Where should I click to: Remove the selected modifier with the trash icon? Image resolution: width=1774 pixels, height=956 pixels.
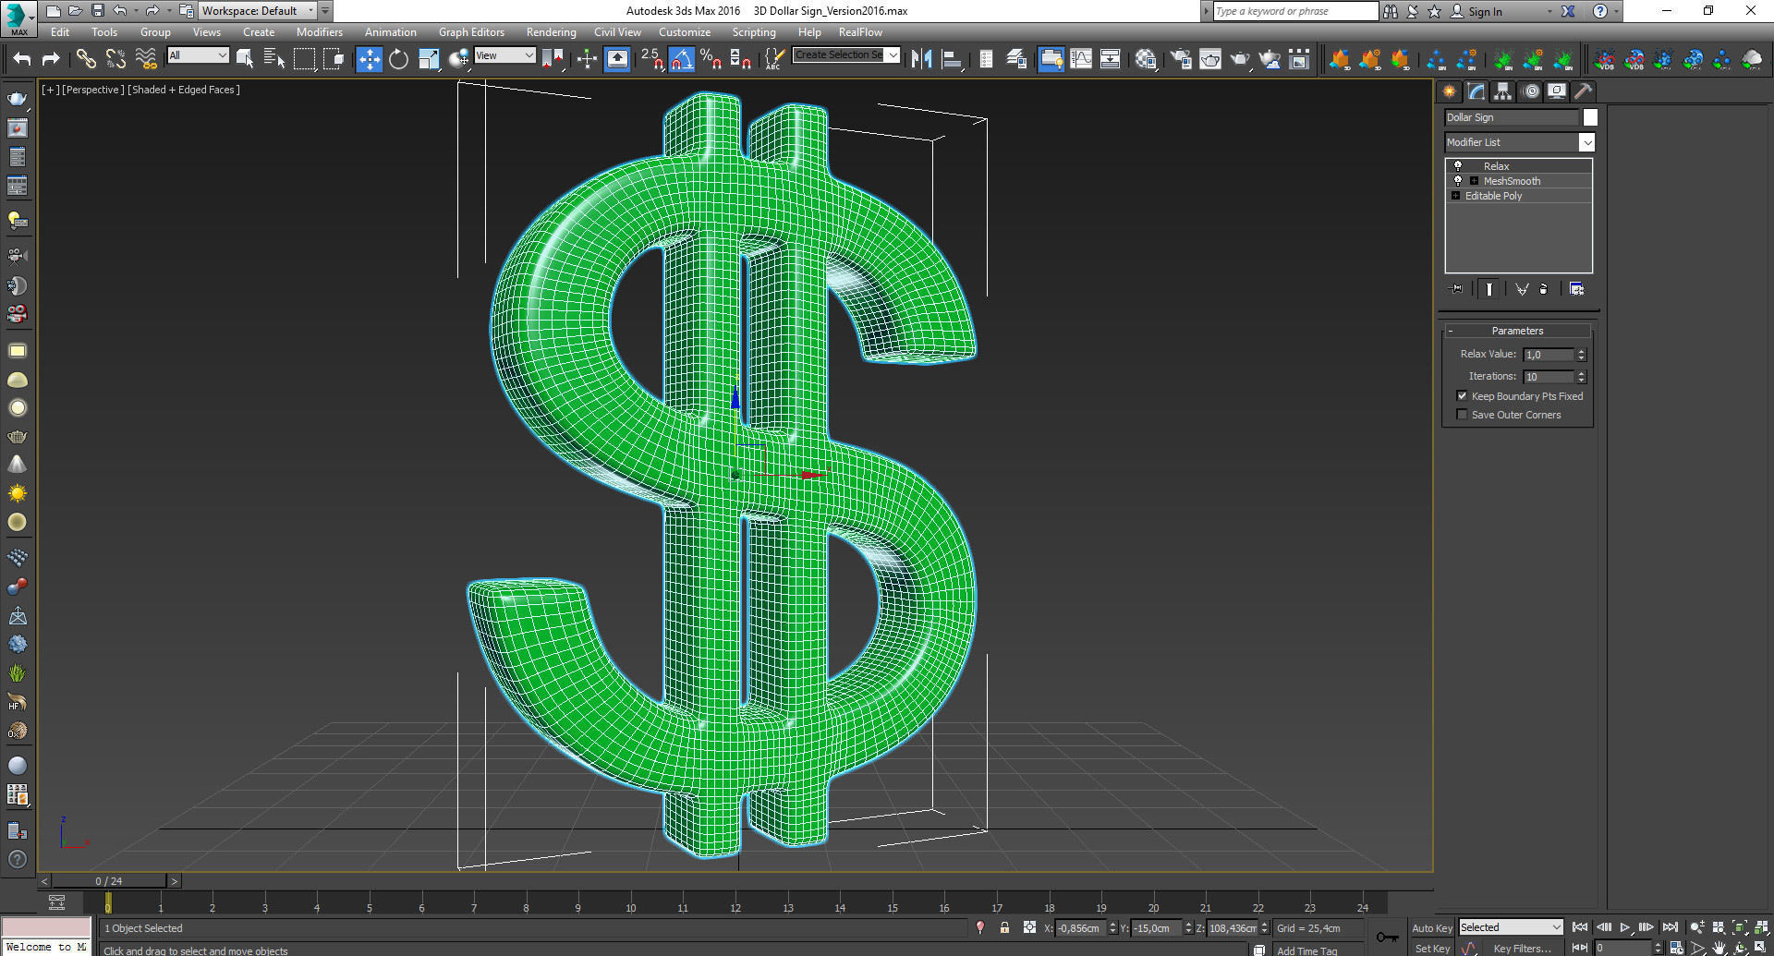pos(1544,288)
